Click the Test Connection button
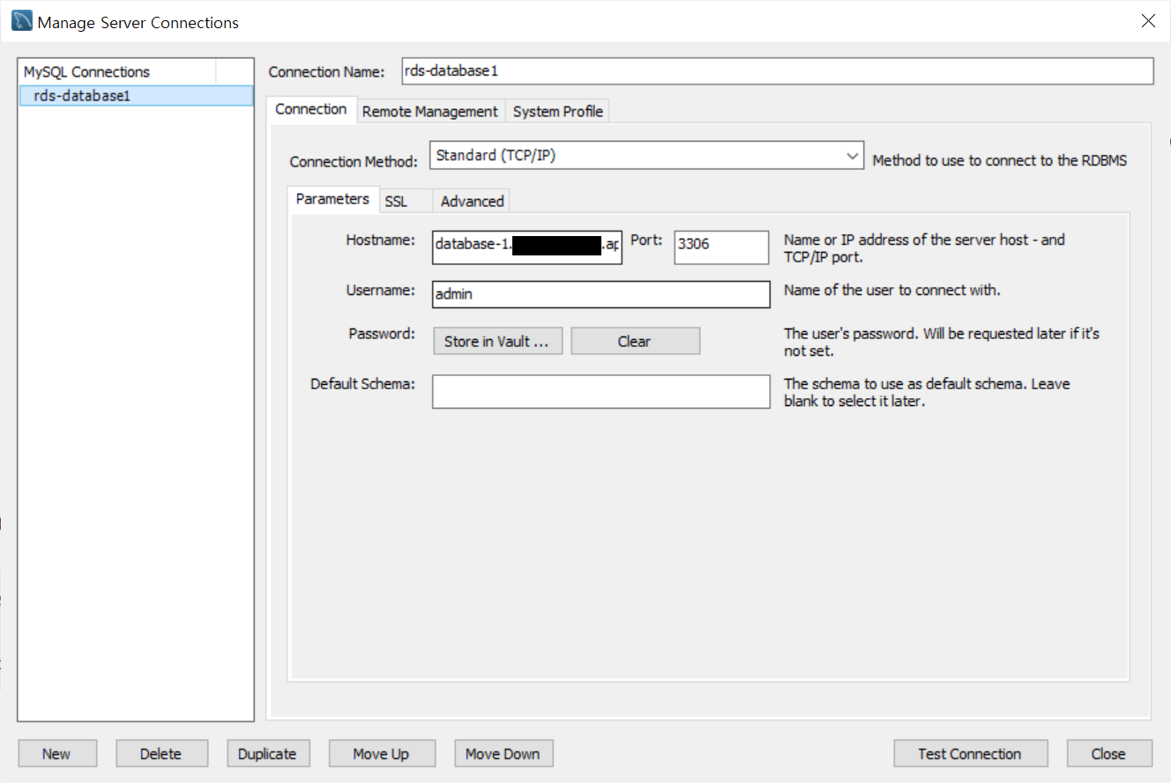The image size is (1171, 783). click(970, 754)
